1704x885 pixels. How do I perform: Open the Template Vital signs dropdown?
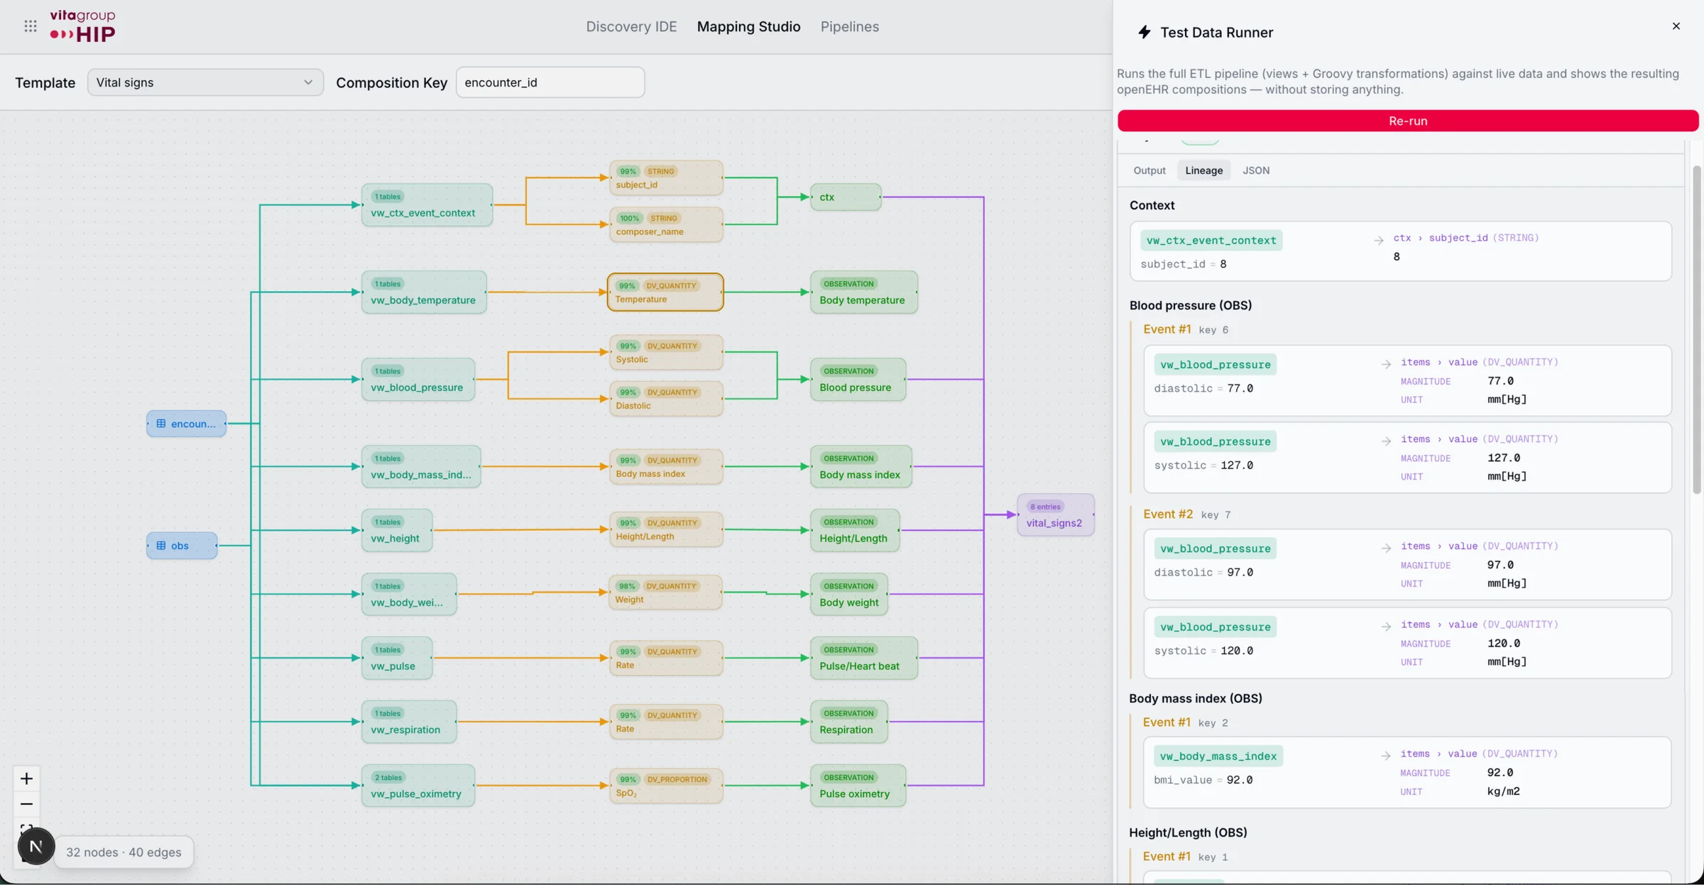point(205,82)
